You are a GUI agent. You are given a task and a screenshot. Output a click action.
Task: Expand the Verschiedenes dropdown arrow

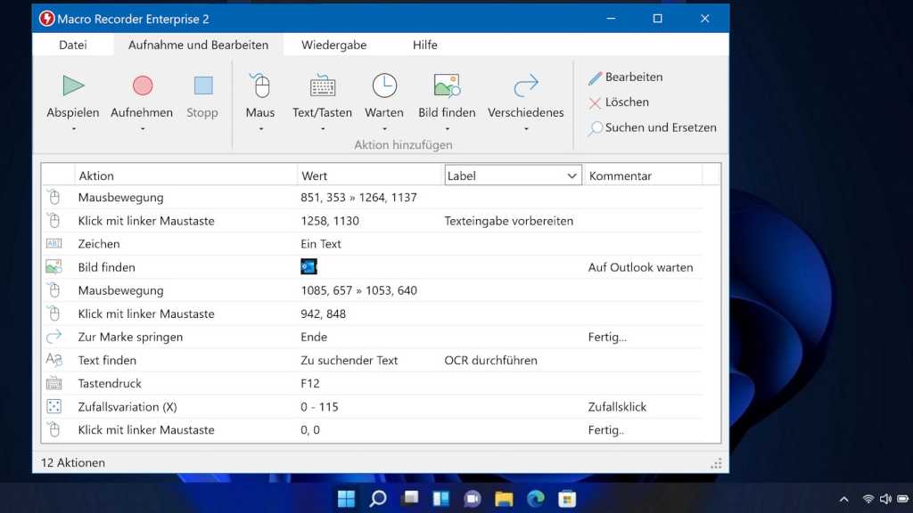coord(526,129)
